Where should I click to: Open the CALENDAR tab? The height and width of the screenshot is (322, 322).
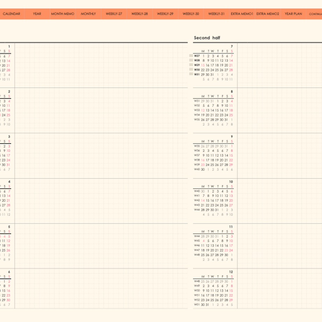click(x=12, y=14)
